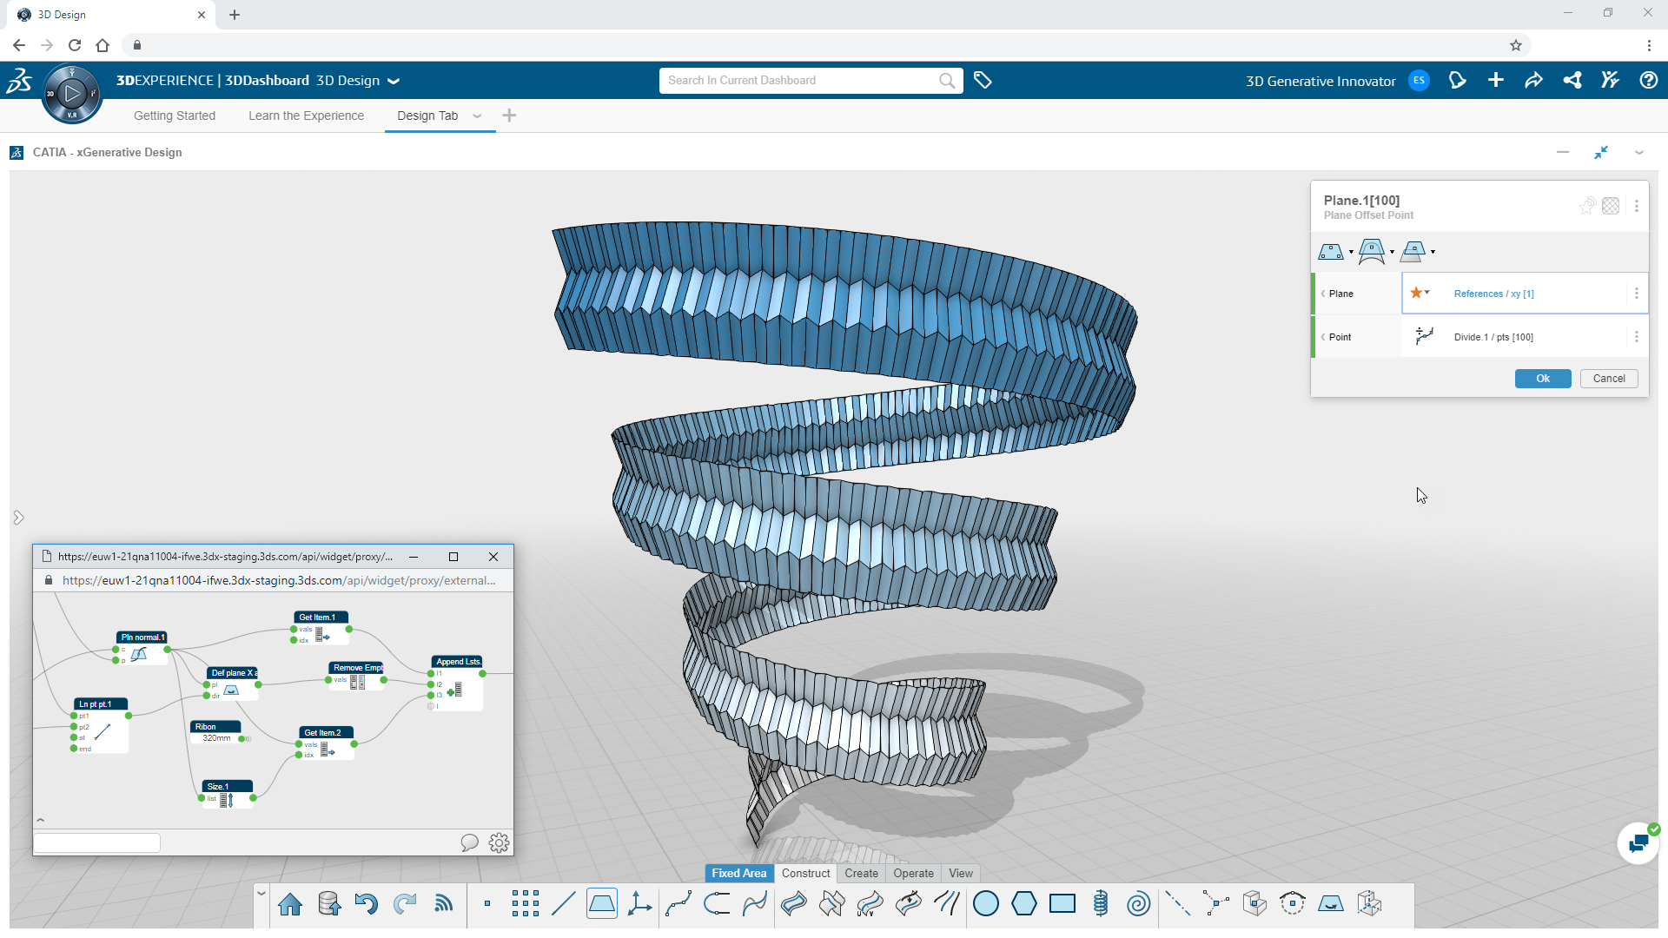Open the Plane row three-dot menu
The image size is (1668, 938).
1637,294
